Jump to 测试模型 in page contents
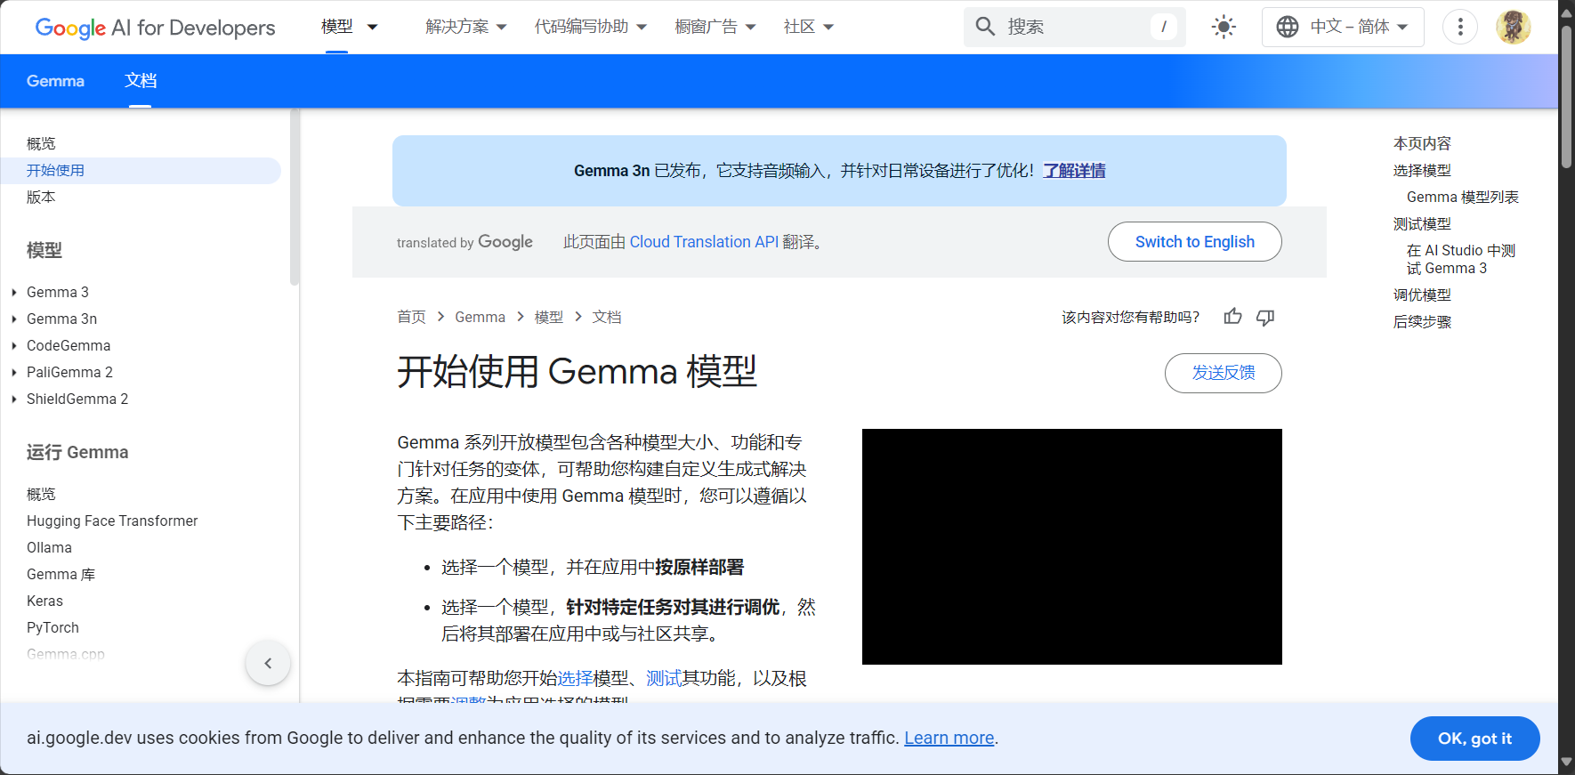The image size is (1575, 775). (x=1422, y=223)
